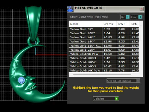Image resolution: width=149 pixels, height=112 pixels.
Task: Select the Yellow Gold:18KY R... row
Action: (x=104, y=46)
